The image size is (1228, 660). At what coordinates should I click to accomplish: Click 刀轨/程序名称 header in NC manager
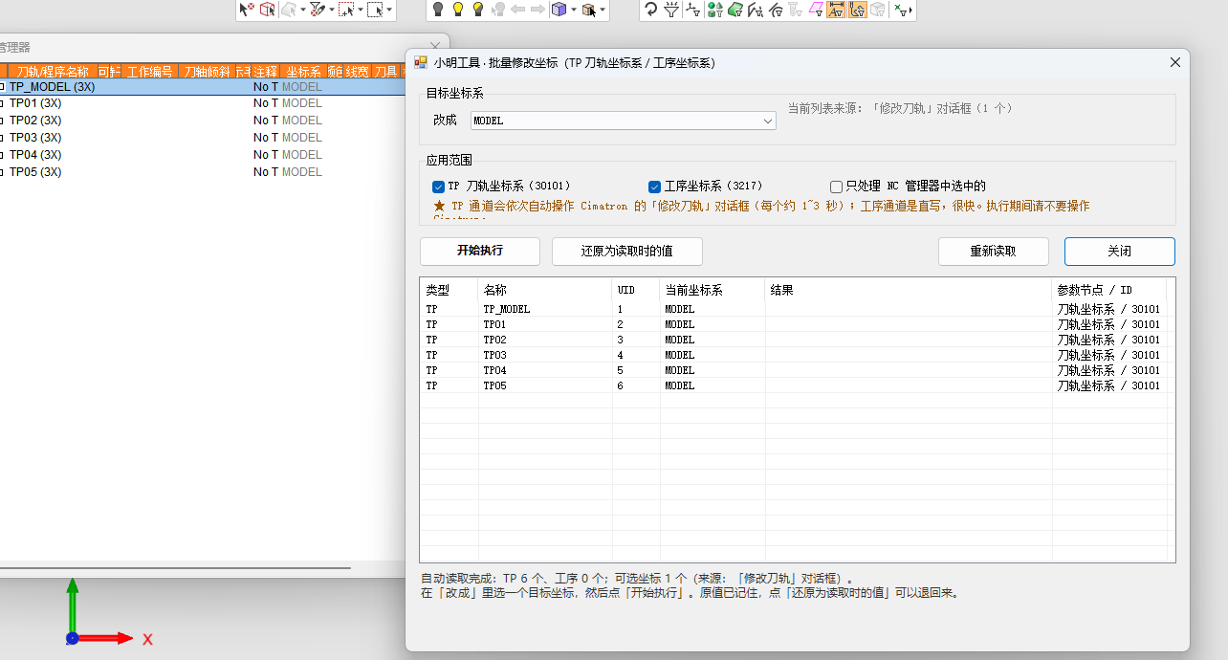point(52,71)
